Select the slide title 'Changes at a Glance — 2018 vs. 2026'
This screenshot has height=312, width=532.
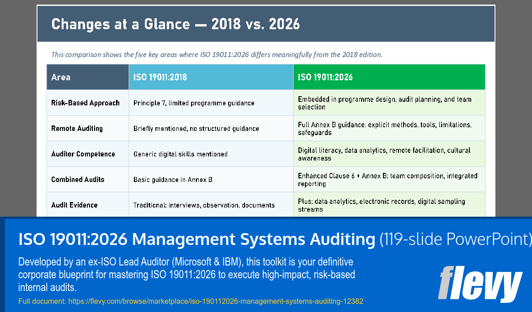tap(176, 24)
